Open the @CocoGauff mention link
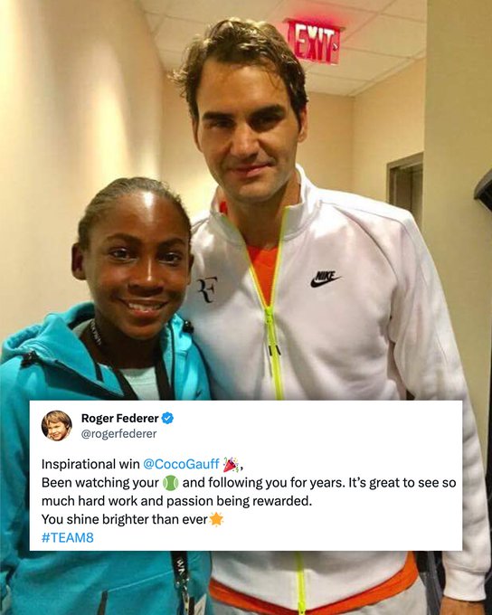Screen dimensions: 492x615 [181, 464]
